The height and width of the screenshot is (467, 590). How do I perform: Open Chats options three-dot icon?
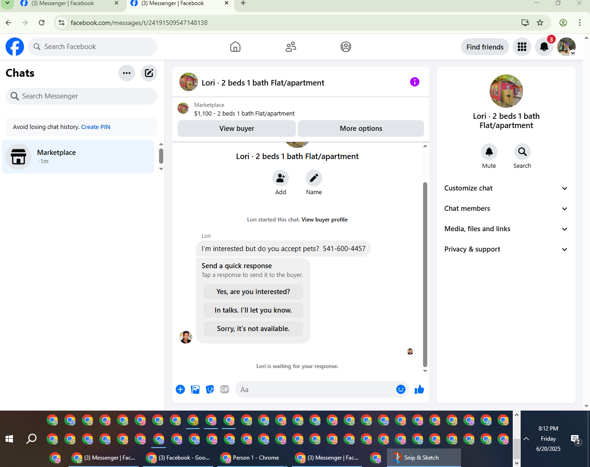127,73
